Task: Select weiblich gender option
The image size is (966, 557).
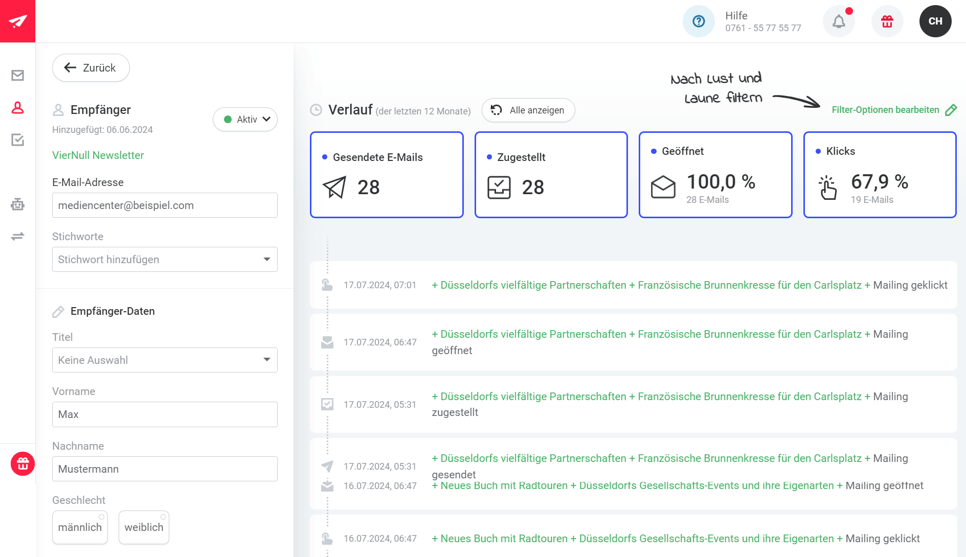Action: click(x=144, y=527)
